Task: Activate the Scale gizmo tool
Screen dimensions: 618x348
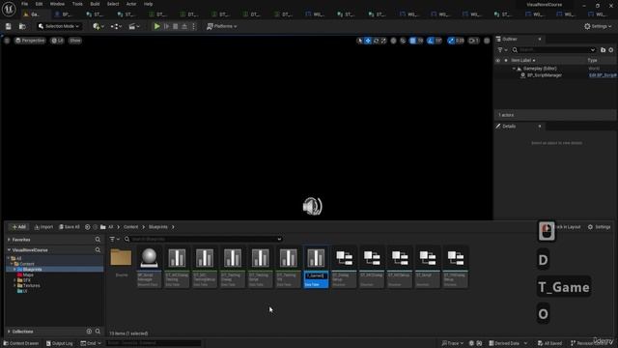Action: [x=383, y=41]
